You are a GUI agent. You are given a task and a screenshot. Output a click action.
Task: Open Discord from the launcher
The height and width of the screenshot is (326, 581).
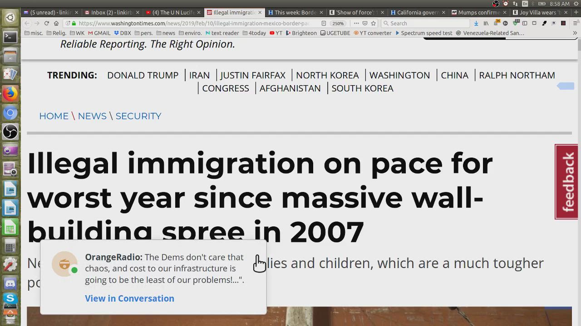tap(10, 283)
